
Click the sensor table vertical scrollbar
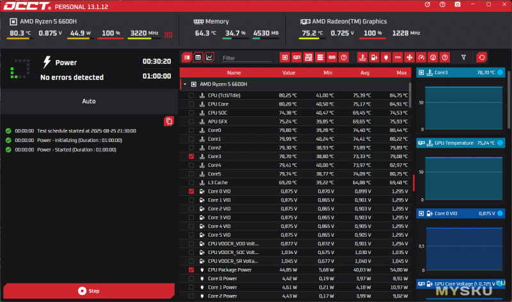pyautogui.click(x=410, y=95)
